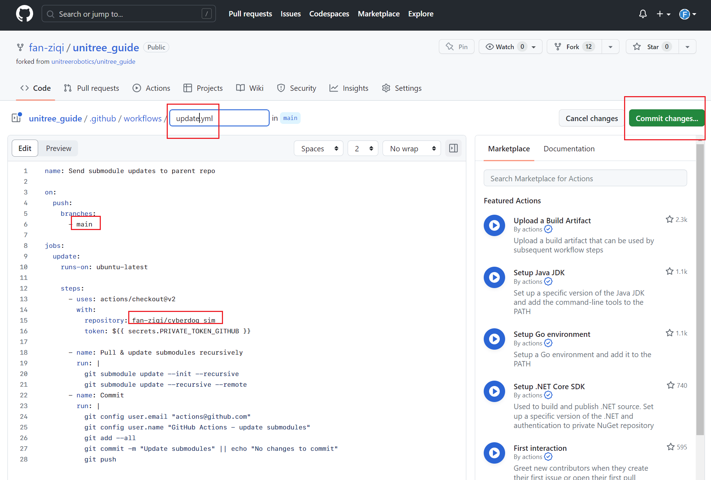The image size is (711, 480).
Task: Open the repository Settings tab
Action: (x=401, y=88)
